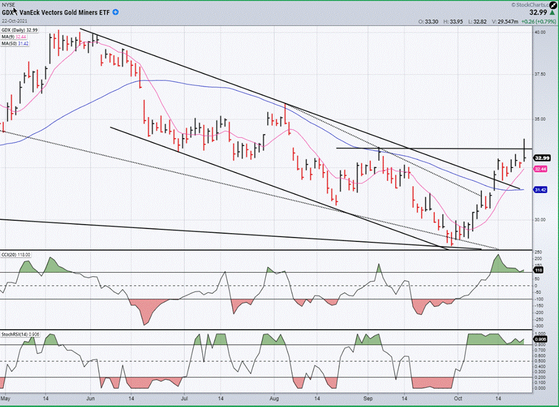Click the 0.906 StochRSI value tag on axis
Screen dimensions: 559x407
[x=540, y=339]
